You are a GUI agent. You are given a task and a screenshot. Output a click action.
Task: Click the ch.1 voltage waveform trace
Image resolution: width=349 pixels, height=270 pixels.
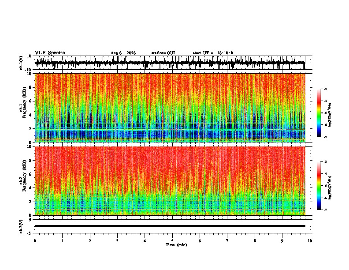pyautogui.click(x=170, y=63)
